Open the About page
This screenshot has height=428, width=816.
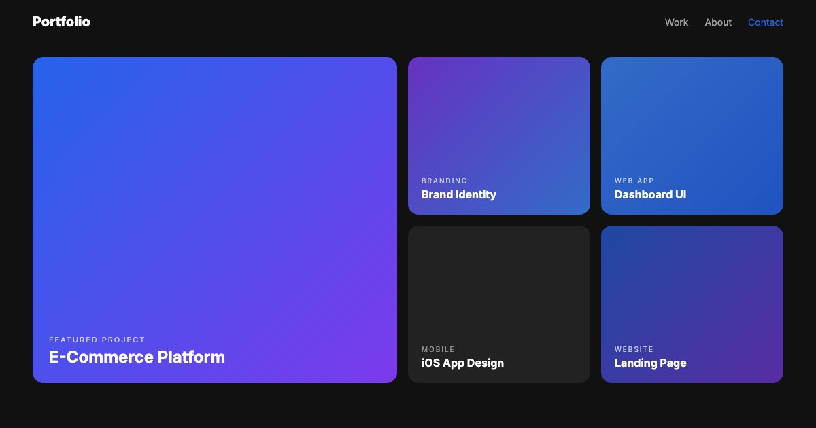pos(718,22)
